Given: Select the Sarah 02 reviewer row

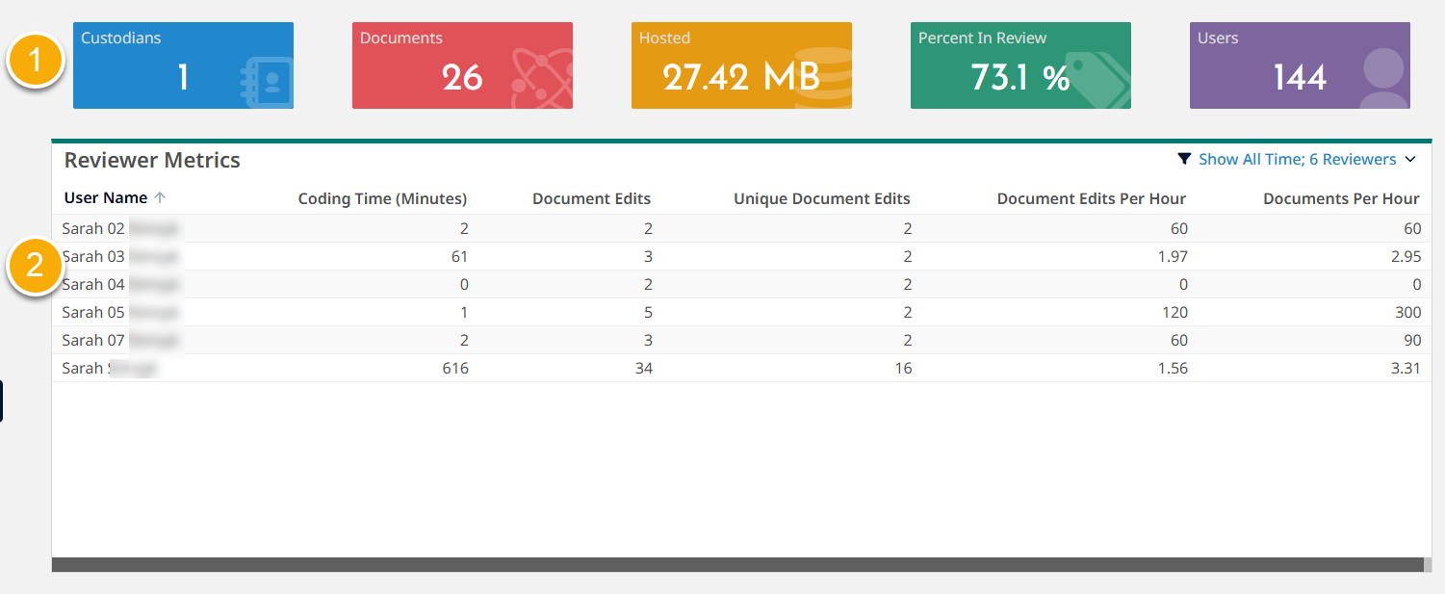Looking at the screenshot, I should (93, 229).
